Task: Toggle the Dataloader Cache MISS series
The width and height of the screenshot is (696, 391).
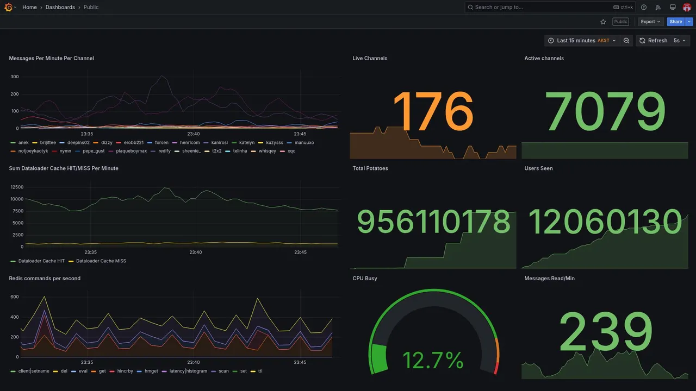Action: pos(101,261)
